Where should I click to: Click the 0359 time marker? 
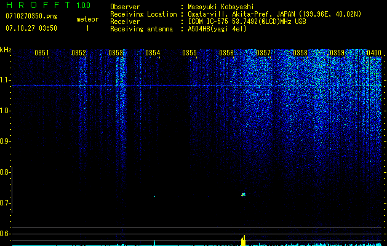[337, 53]
